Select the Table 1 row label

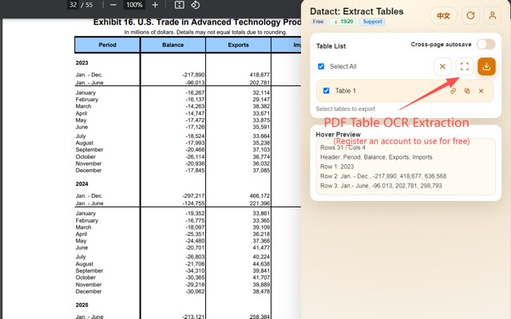tap(346, 91)
